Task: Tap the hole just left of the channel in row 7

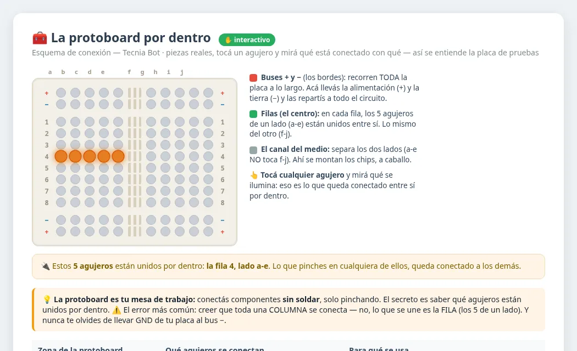Action: (x=118, y=191)
